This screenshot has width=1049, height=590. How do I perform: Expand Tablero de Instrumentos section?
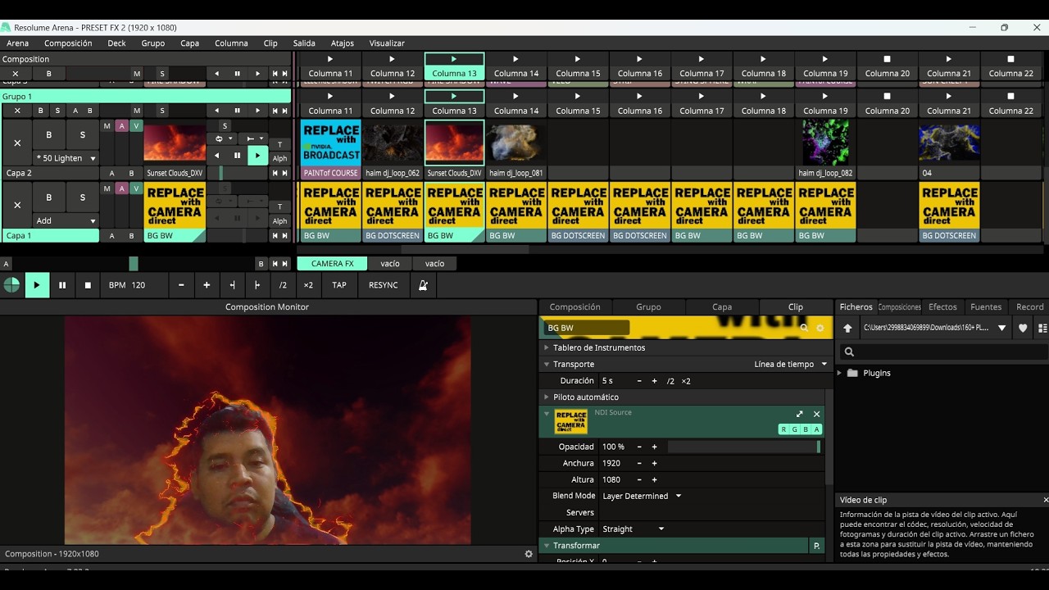pos(547,347)
